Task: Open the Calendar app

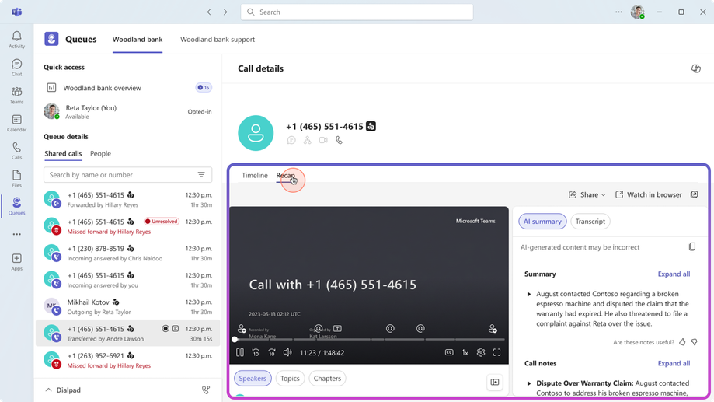Action: click(17, 123)
